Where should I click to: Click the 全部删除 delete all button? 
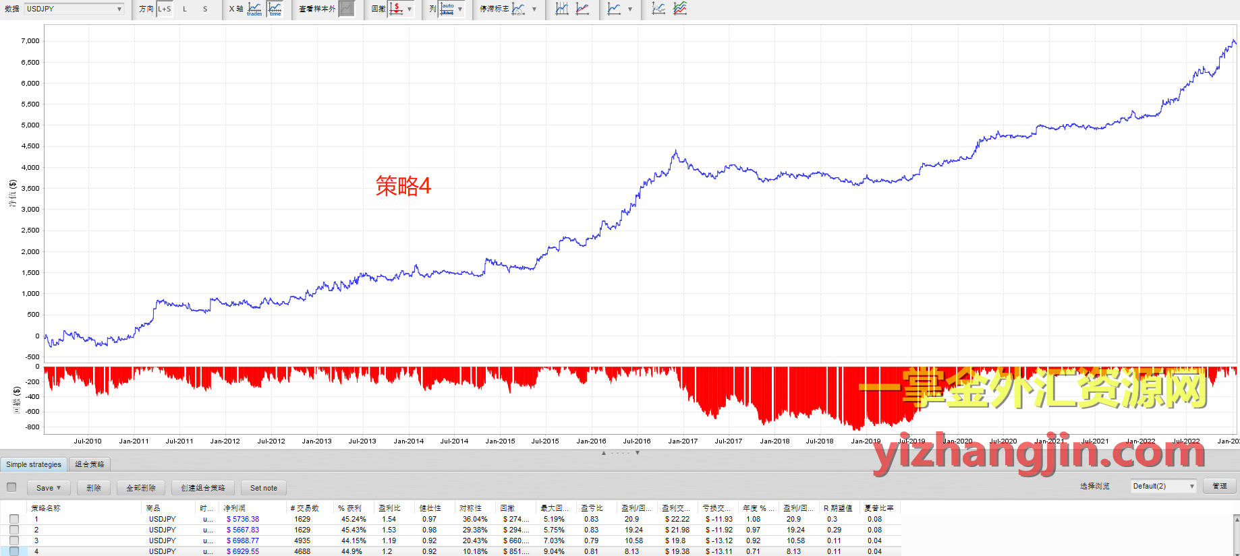(141, 488)
